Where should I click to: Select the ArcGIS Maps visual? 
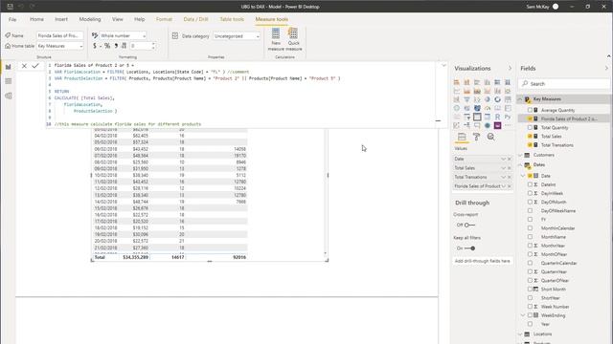[x=488, y=125]
